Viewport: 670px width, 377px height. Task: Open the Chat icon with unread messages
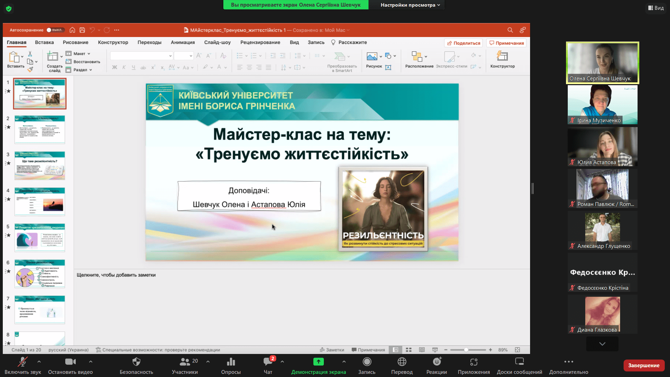pos(268,362)
